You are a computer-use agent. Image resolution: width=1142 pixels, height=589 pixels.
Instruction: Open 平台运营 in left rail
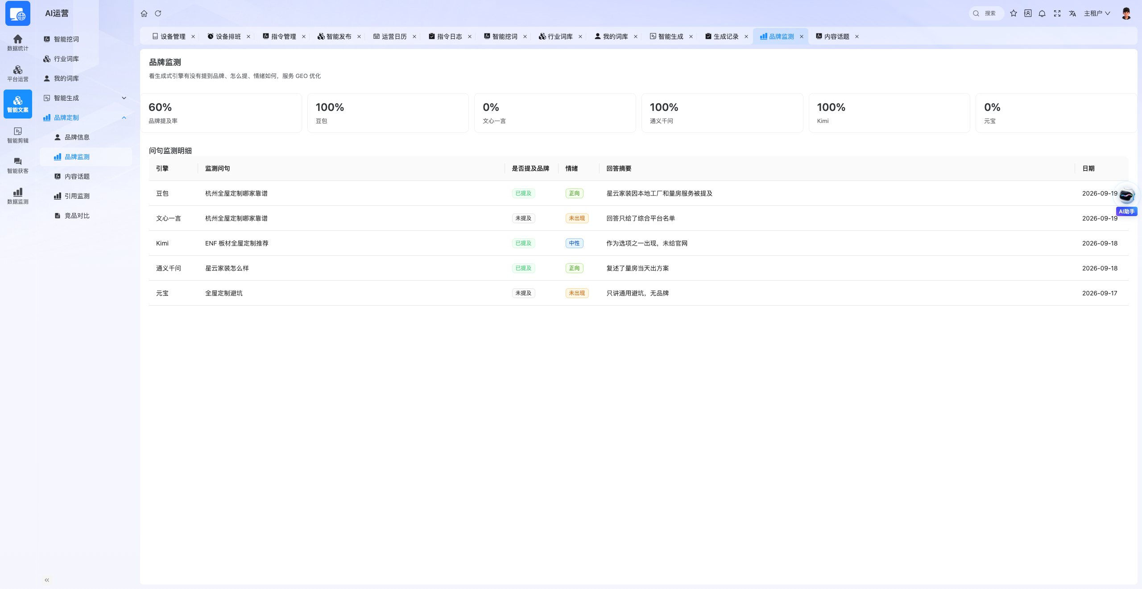pos(18,74)
